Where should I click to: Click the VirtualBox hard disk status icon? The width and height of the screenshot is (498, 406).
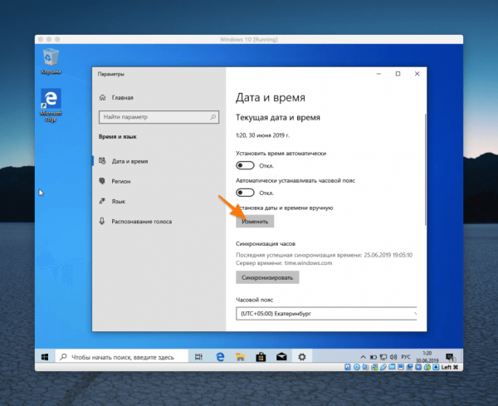click(348, 367)
